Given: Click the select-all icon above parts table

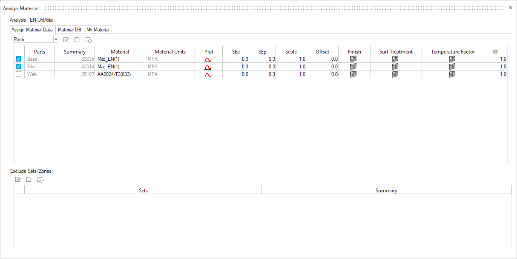Looking at the screenshot, I should click(66, 40).
